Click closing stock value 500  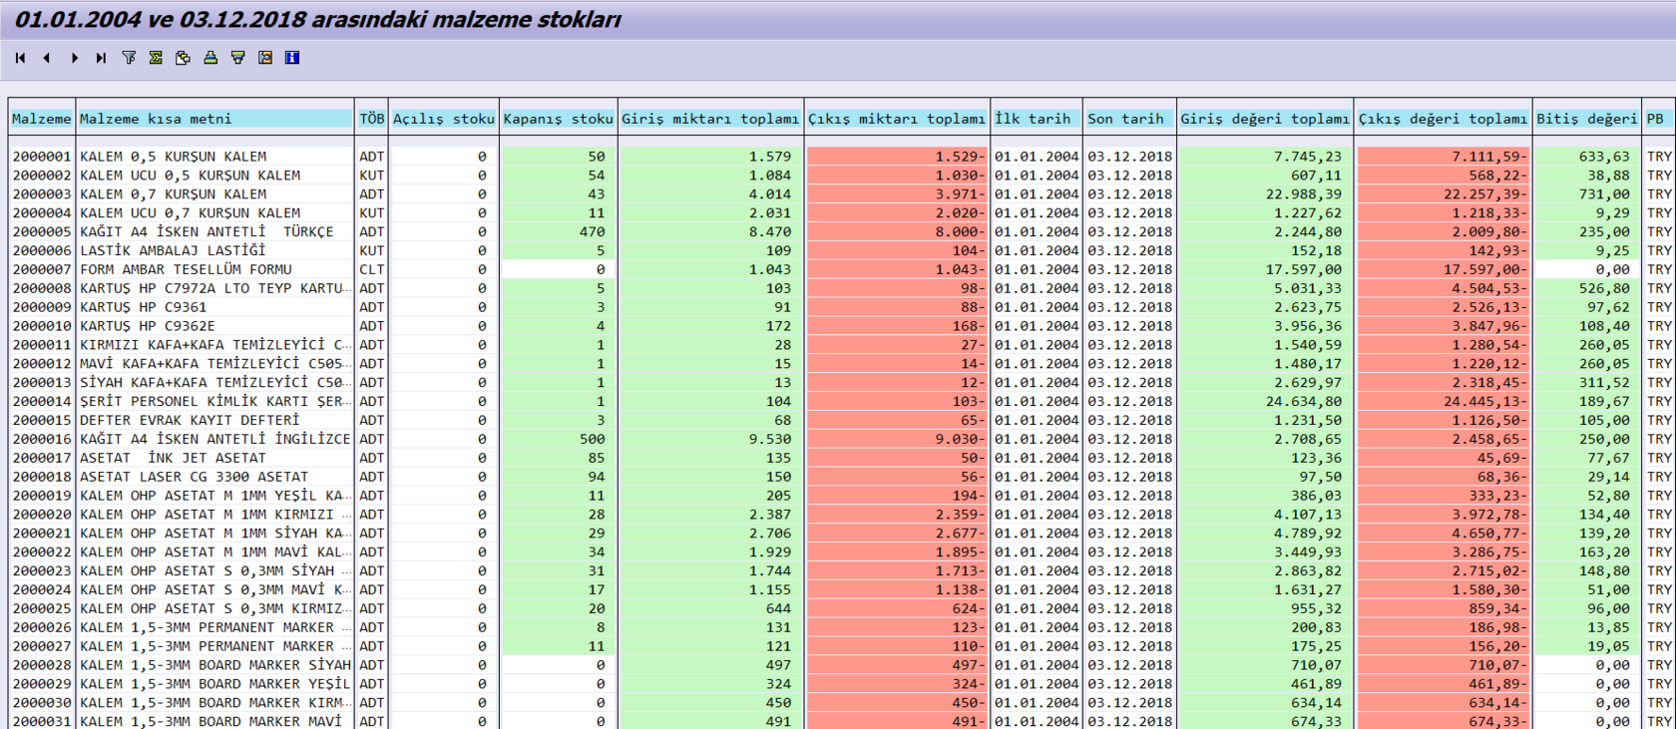[x=592, y=439]
